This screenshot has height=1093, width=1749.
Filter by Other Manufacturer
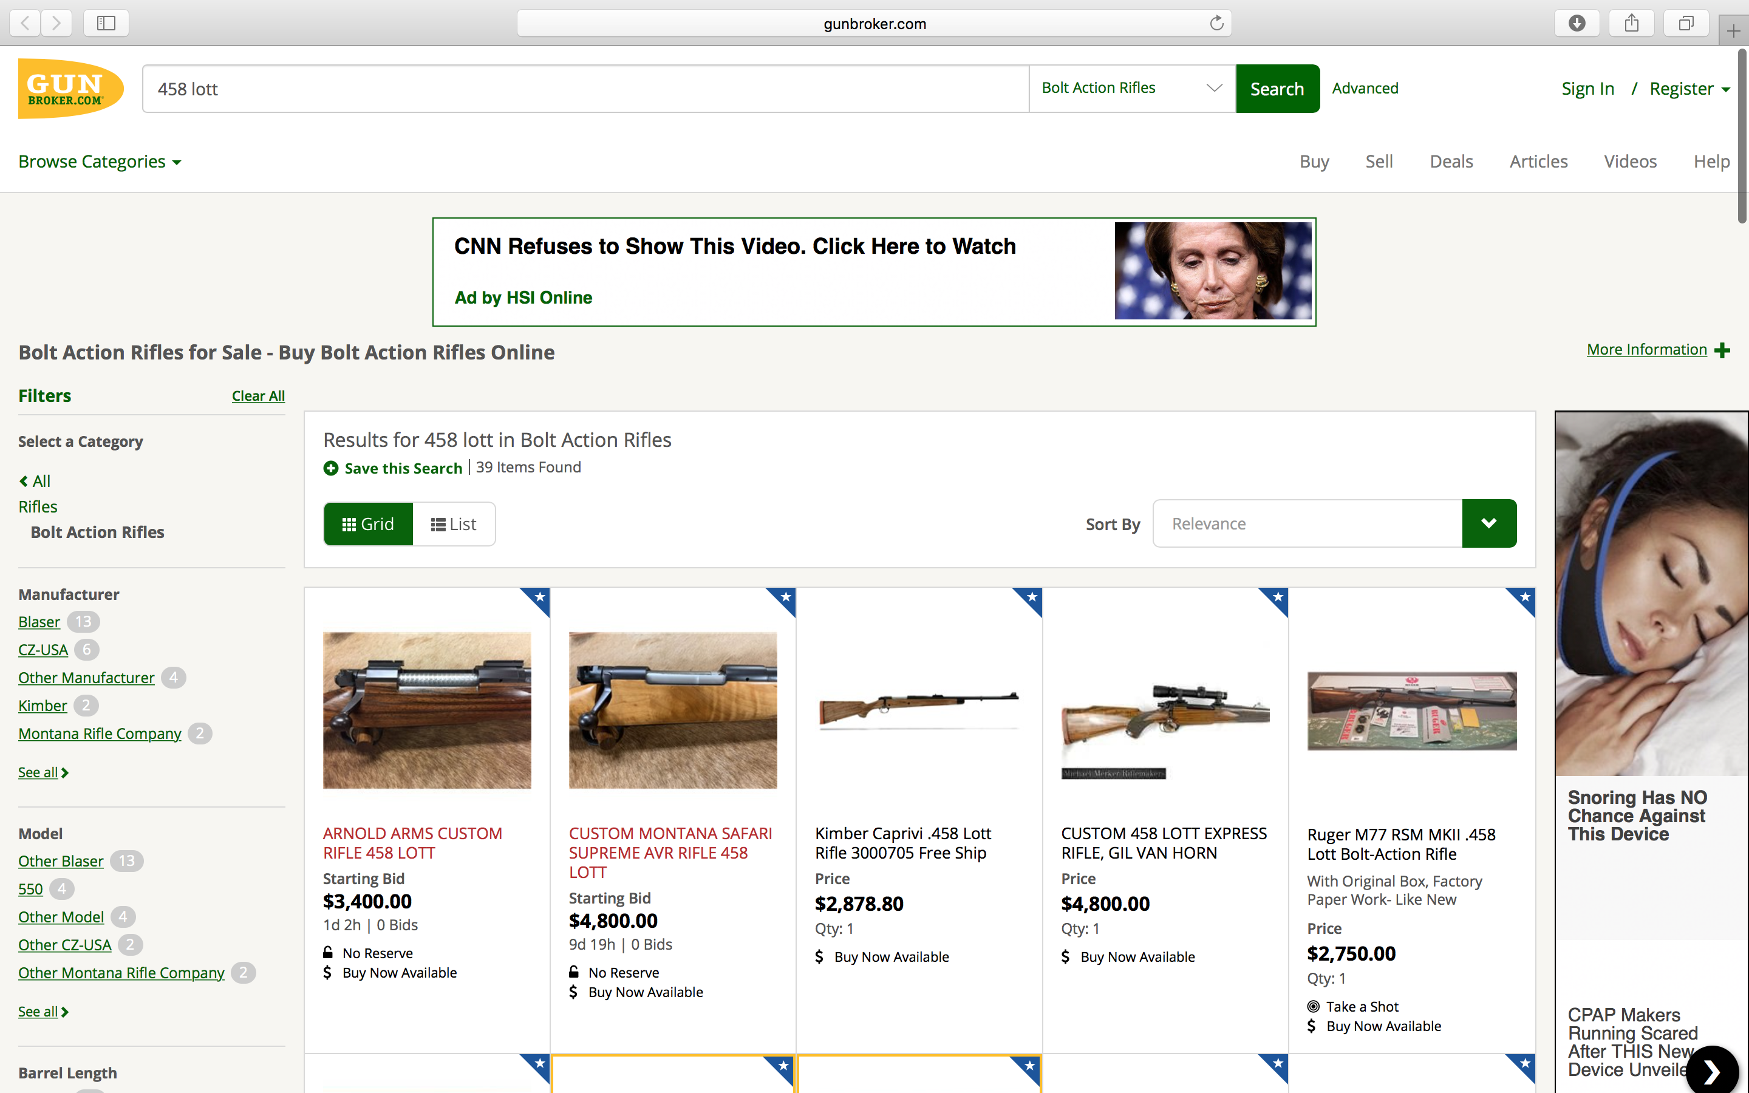coord(86,677)
